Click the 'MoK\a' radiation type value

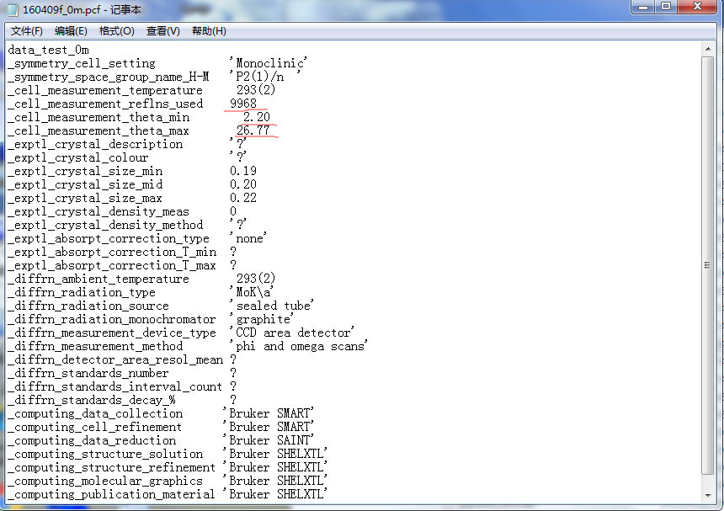(252, 292)
